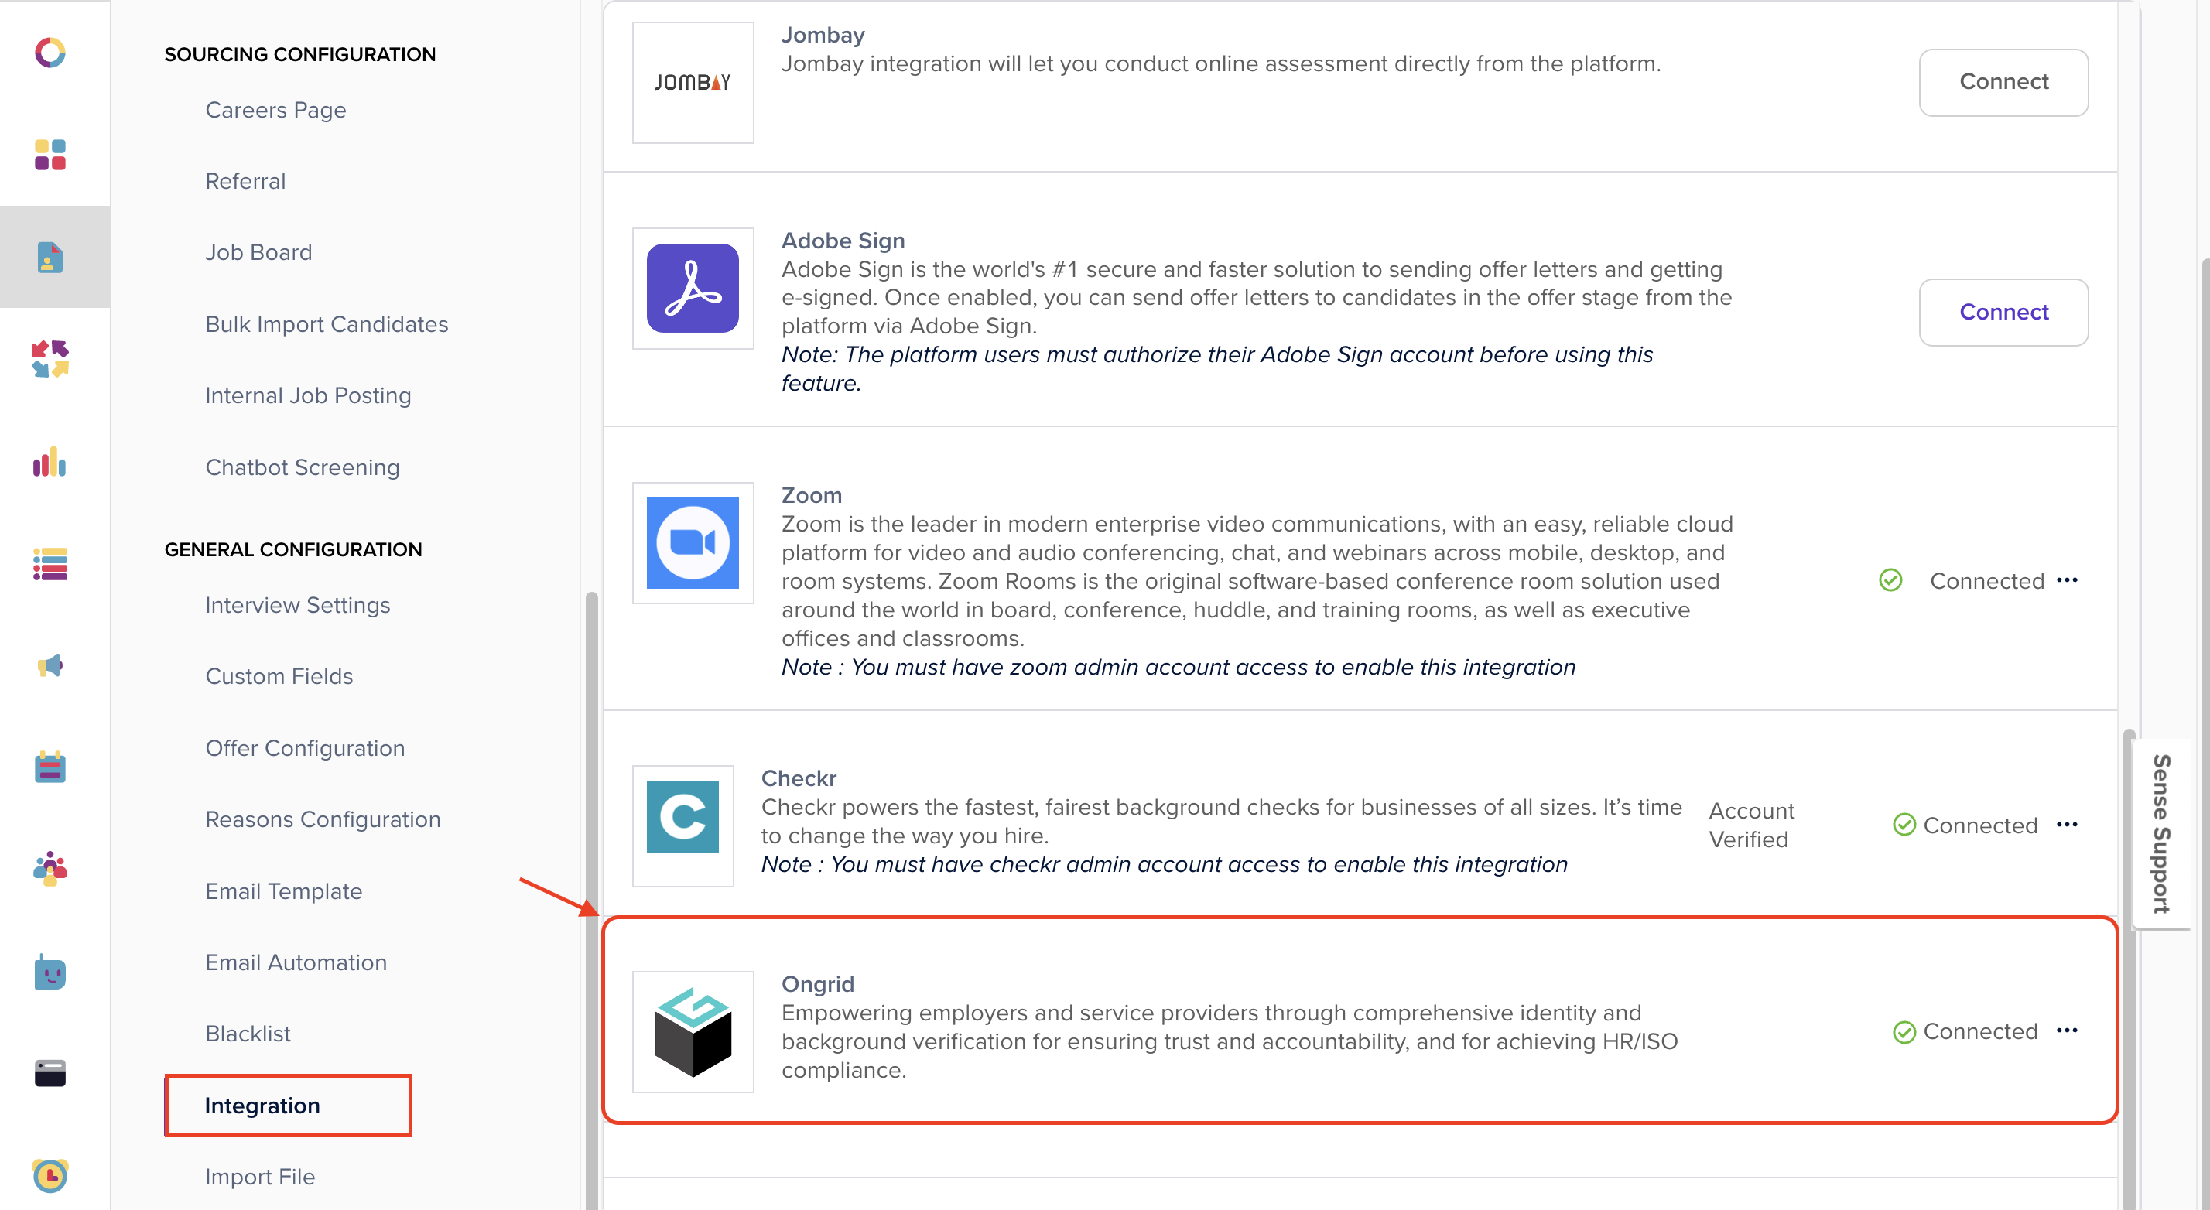Viewport: 2210px width, 1210px height.
Task: Select Integration in the configuration menu
Action: 262,1106
